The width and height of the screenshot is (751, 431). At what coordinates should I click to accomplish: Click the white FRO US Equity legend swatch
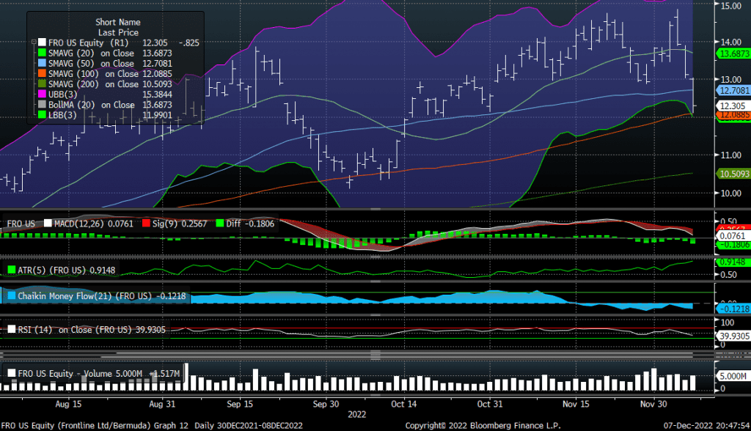point(42,43)
